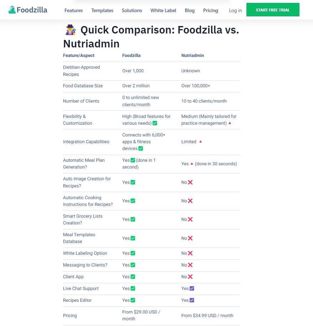The image size is (313, 326).
Task: Click the Start Free Trial button
Action: [x=273, y=10]
